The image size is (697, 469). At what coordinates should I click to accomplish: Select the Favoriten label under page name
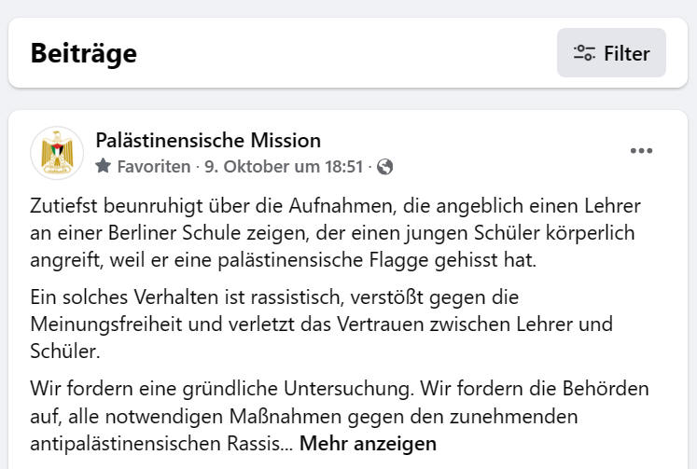click(x=154, y=167)
